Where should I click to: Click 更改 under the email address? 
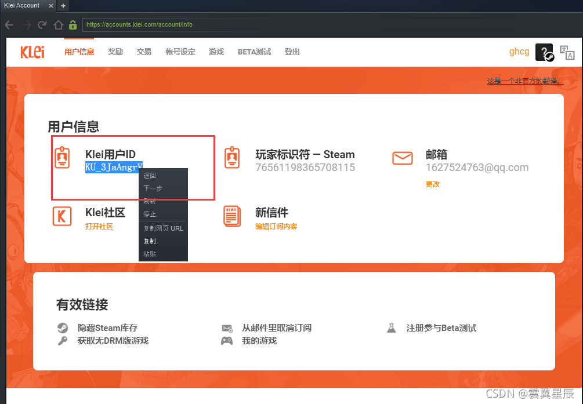(x=432, y=184)
